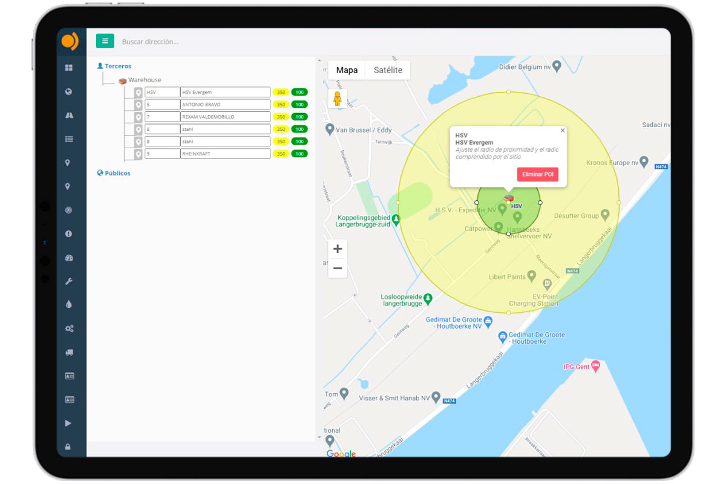This screenshot has height=484, width=726.
Task: Select the wrench maintenance icon in sidebar
Action: click(69, 281)
